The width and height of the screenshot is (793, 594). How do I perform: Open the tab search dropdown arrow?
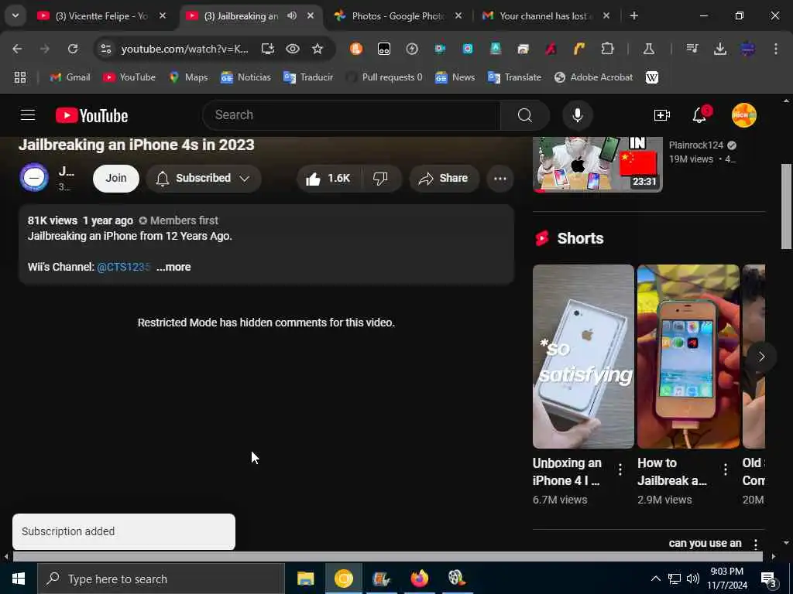click(x=15, y=15)
